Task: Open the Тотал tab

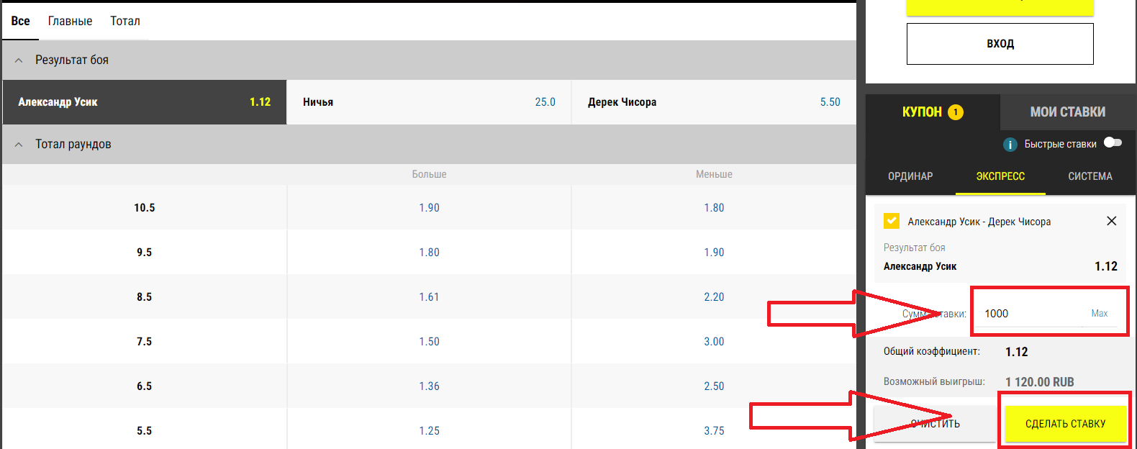Action: click(125, 22)
